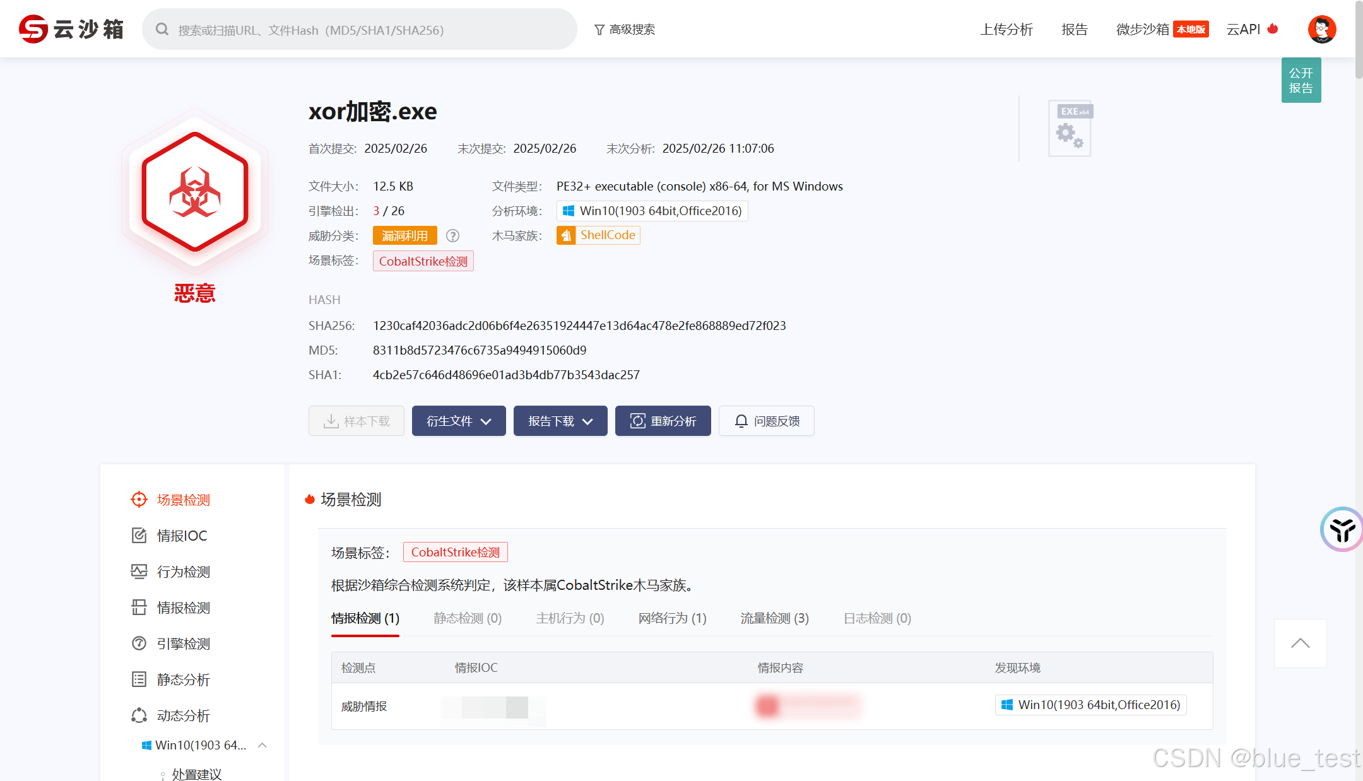Expand the 衍生文件 dropdown
1363x781 pixels.
(x=459, y=421)
